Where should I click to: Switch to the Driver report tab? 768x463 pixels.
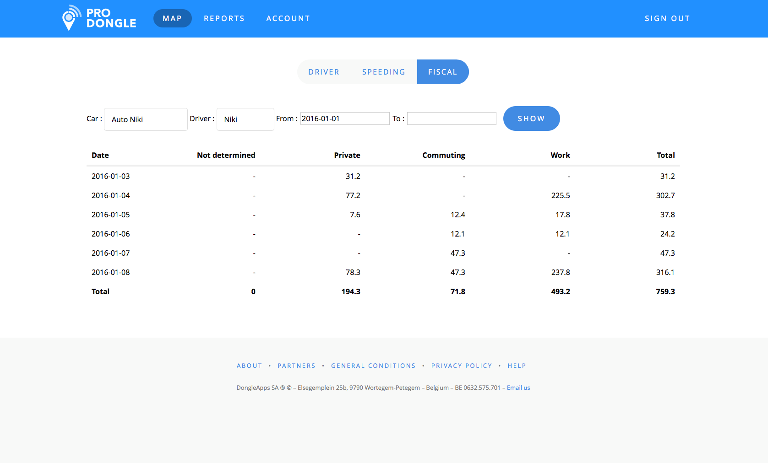pyautogui.click(x=324, y=72)
